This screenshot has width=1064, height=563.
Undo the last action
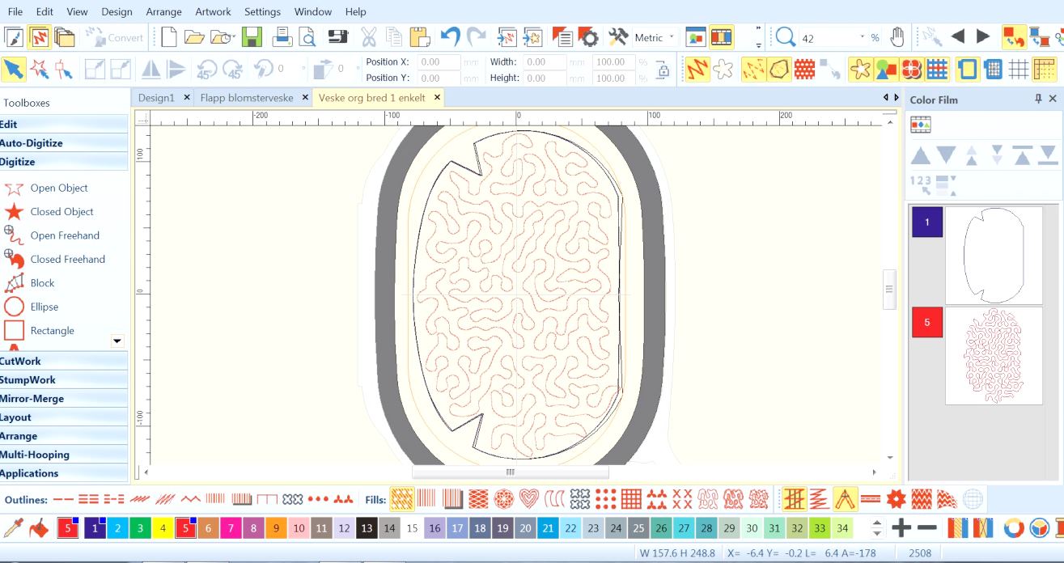pyautogui.click(x=451, y=37)
